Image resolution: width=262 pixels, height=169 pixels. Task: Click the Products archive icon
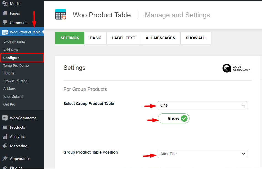pyautogui.click(x=5, y=128)
